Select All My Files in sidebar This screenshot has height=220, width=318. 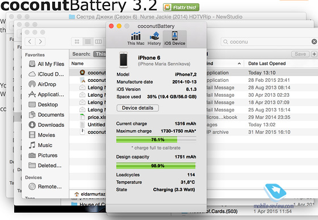pos(47,64)
